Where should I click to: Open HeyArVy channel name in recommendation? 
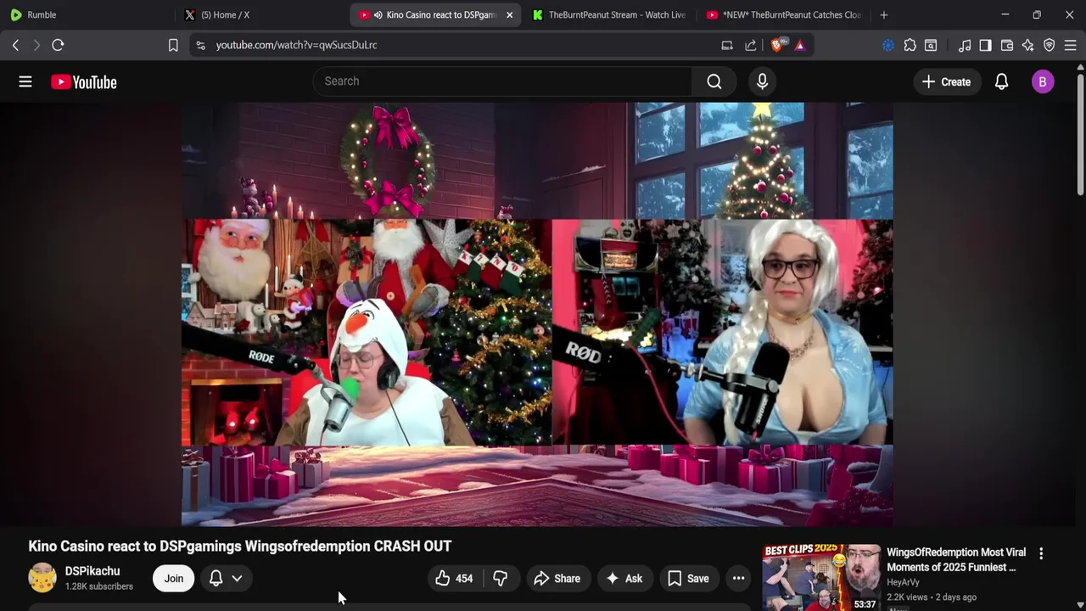pyautogui.click(x=903, y=582)
